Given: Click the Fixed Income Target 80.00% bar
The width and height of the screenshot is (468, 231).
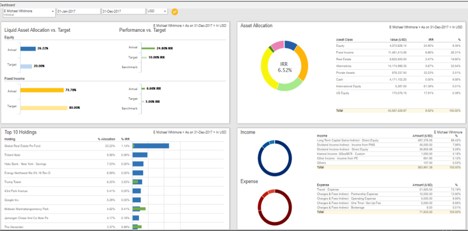Looking at the screenshot, I should [x=44, y=108].
